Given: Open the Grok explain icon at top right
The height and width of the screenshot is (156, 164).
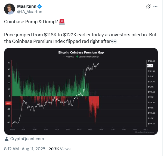Looking at the screenshot, I should (x=148, y=6).
